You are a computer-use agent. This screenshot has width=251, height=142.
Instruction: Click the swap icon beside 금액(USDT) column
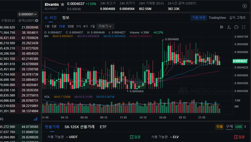(37, 20)
